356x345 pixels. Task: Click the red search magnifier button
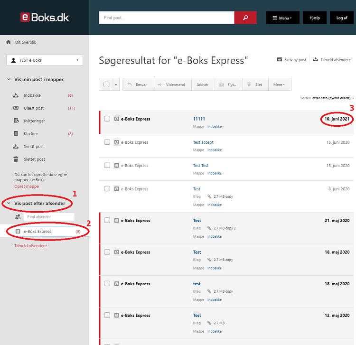pos(245,18)
